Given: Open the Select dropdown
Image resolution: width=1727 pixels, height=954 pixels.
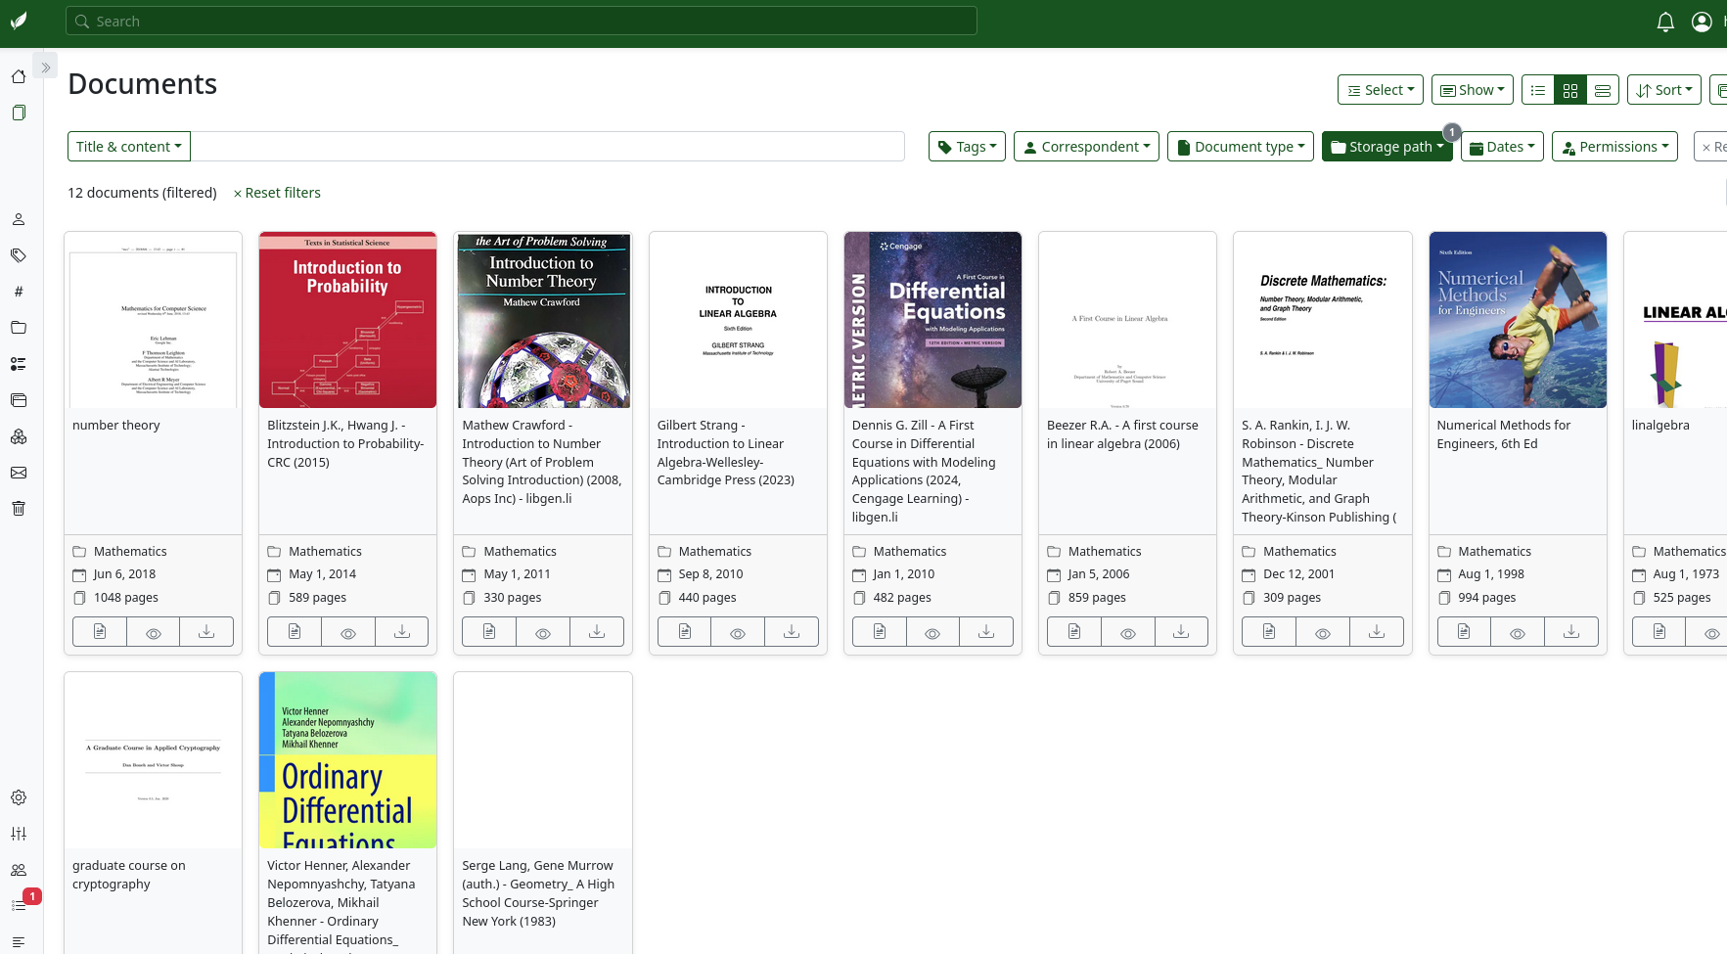Looking at the screenshot, I should tap(1381, 90).
